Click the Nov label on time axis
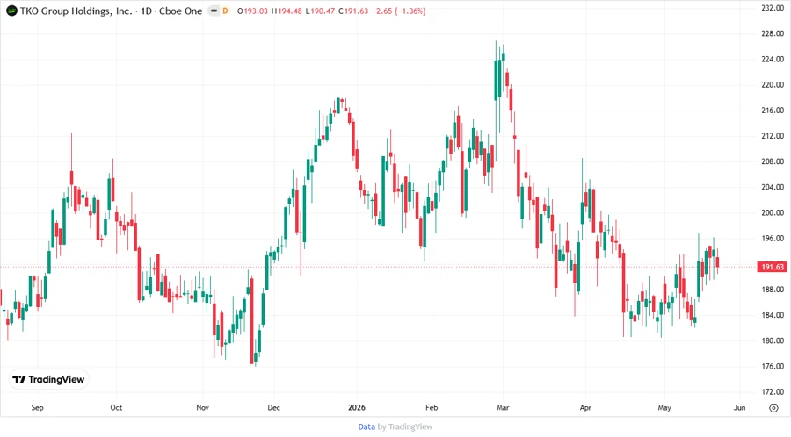The image size is (791, 437). [x=202, y=408]
